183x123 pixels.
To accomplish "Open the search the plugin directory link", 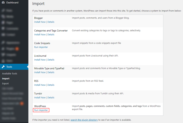I will click(84, 120).
